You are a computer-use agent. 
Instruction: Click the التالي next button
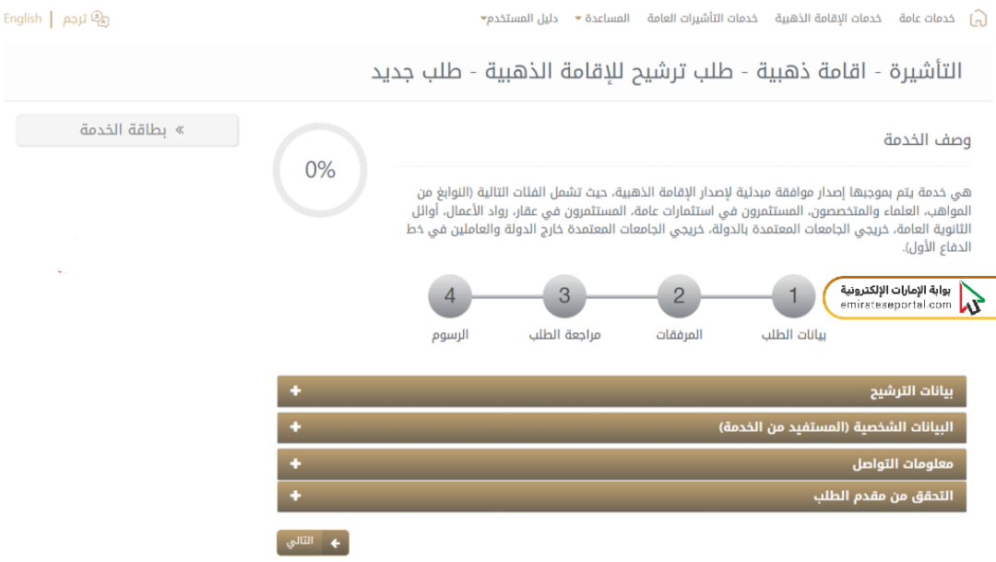(313, 543)
